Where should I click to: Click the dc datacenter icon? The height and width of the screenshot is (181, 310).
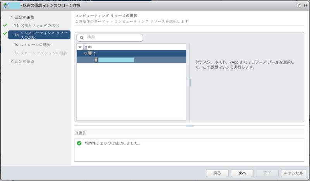[x=85, y=47]
